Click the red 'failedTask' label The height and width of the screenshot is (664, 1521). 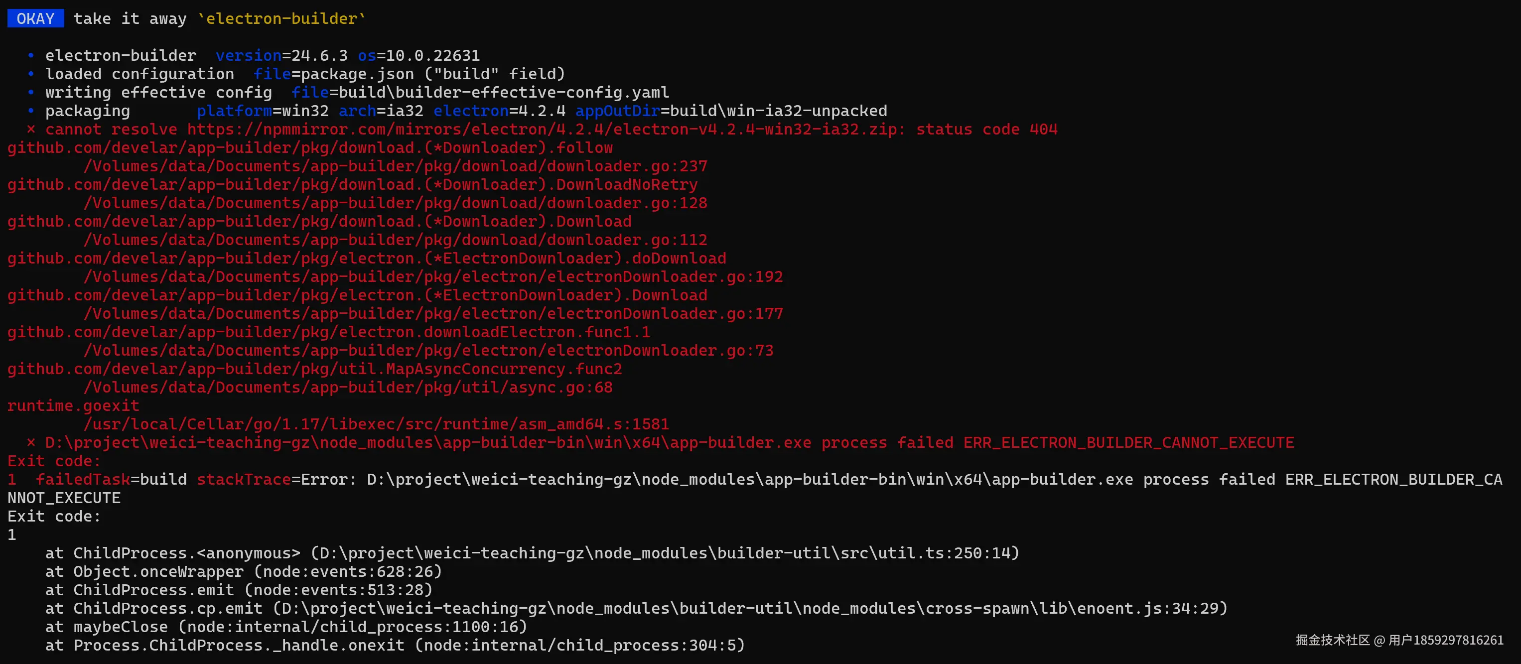tap(83, 479)
